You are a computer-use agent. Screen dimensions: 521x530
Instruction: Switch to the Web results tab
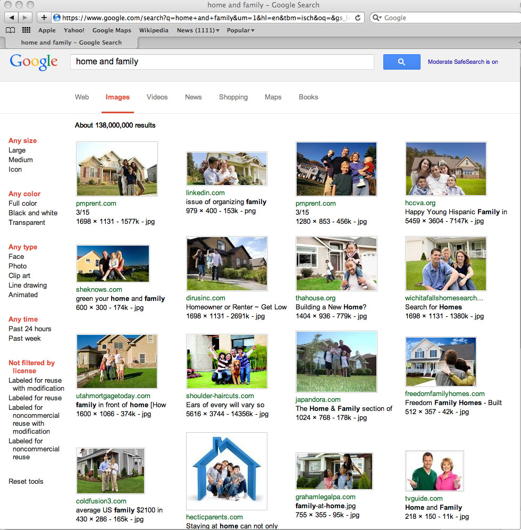82,97
